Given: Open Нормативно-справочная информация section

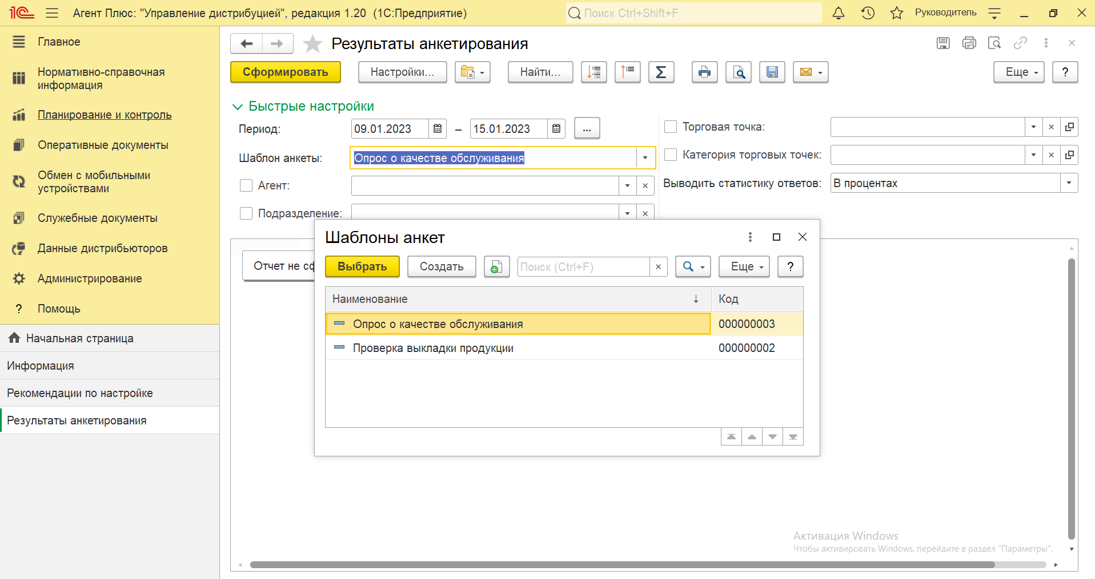Looking at the screenshot, I should (x=101, y=79).
